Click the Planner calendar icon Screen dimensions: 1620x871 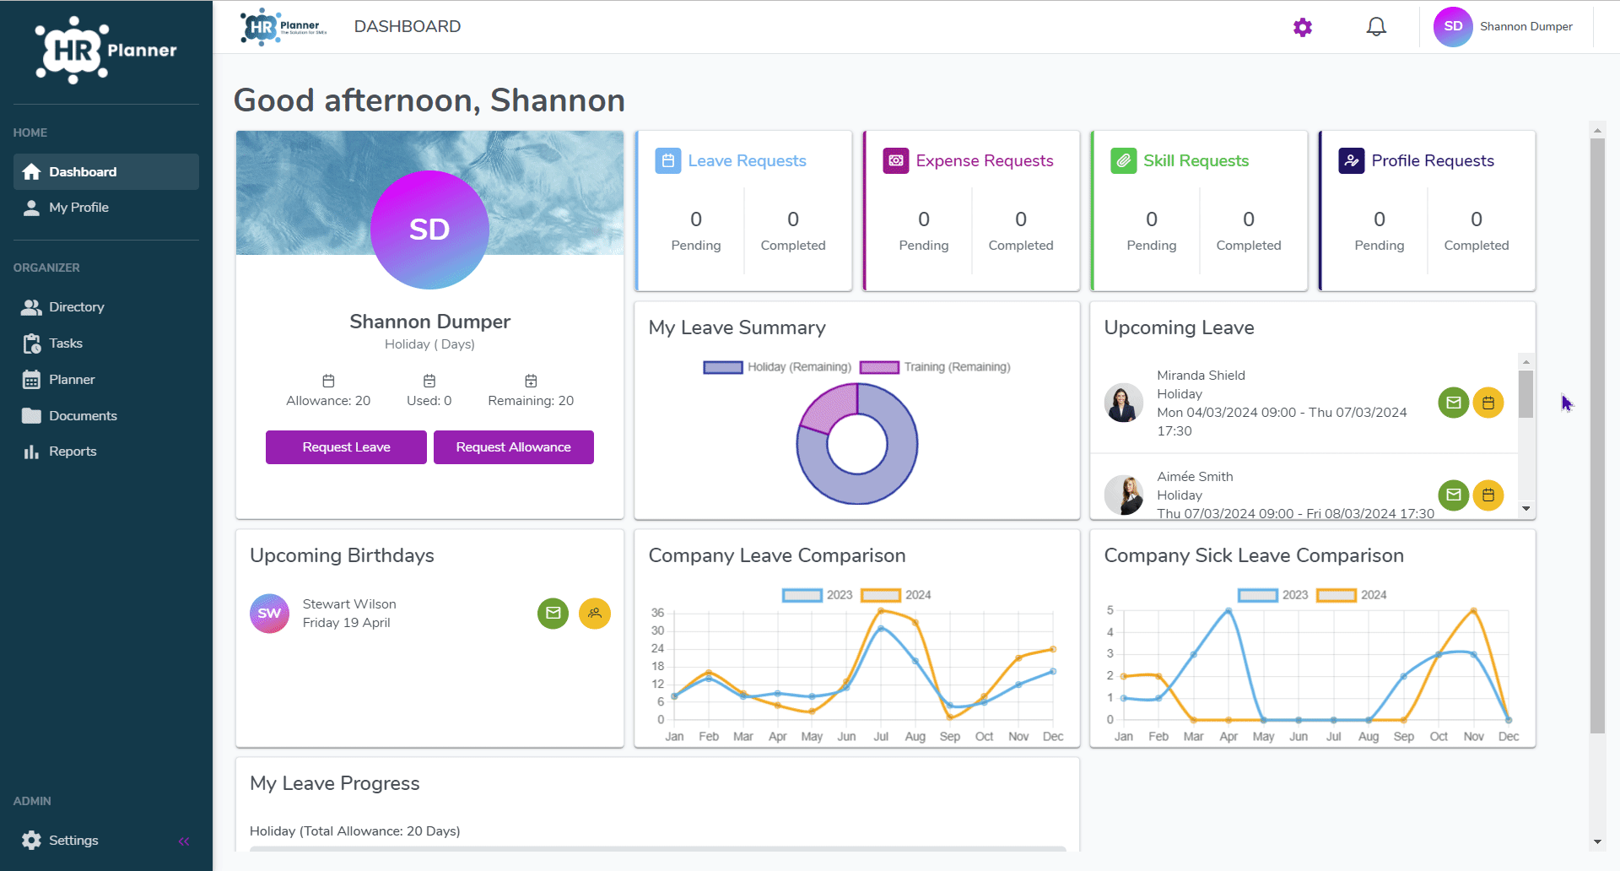[x=31, y=380]
